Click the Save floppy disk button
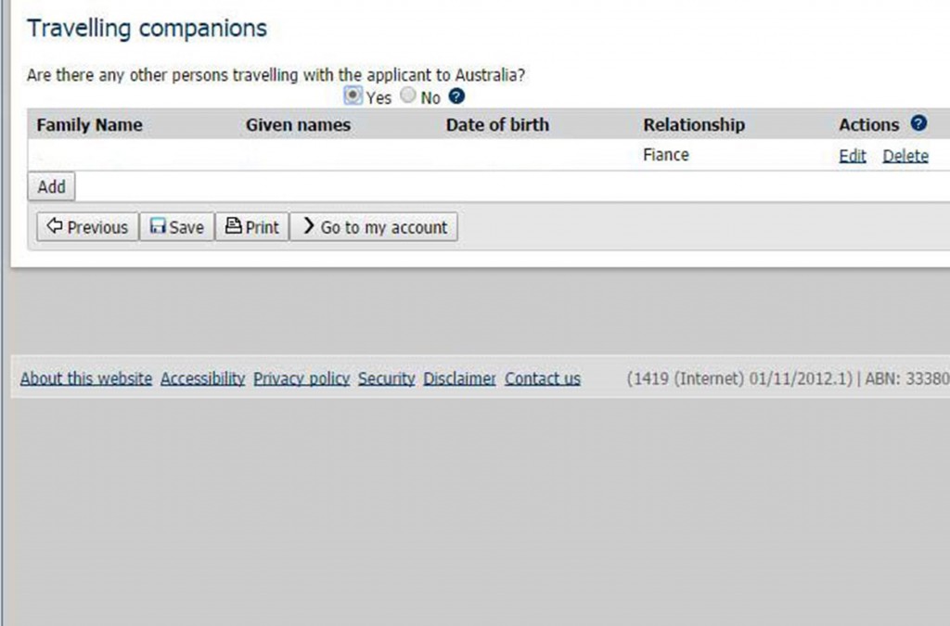Image resolution: width=950 pixels, height=626 pixels. (x=177, y=227)
